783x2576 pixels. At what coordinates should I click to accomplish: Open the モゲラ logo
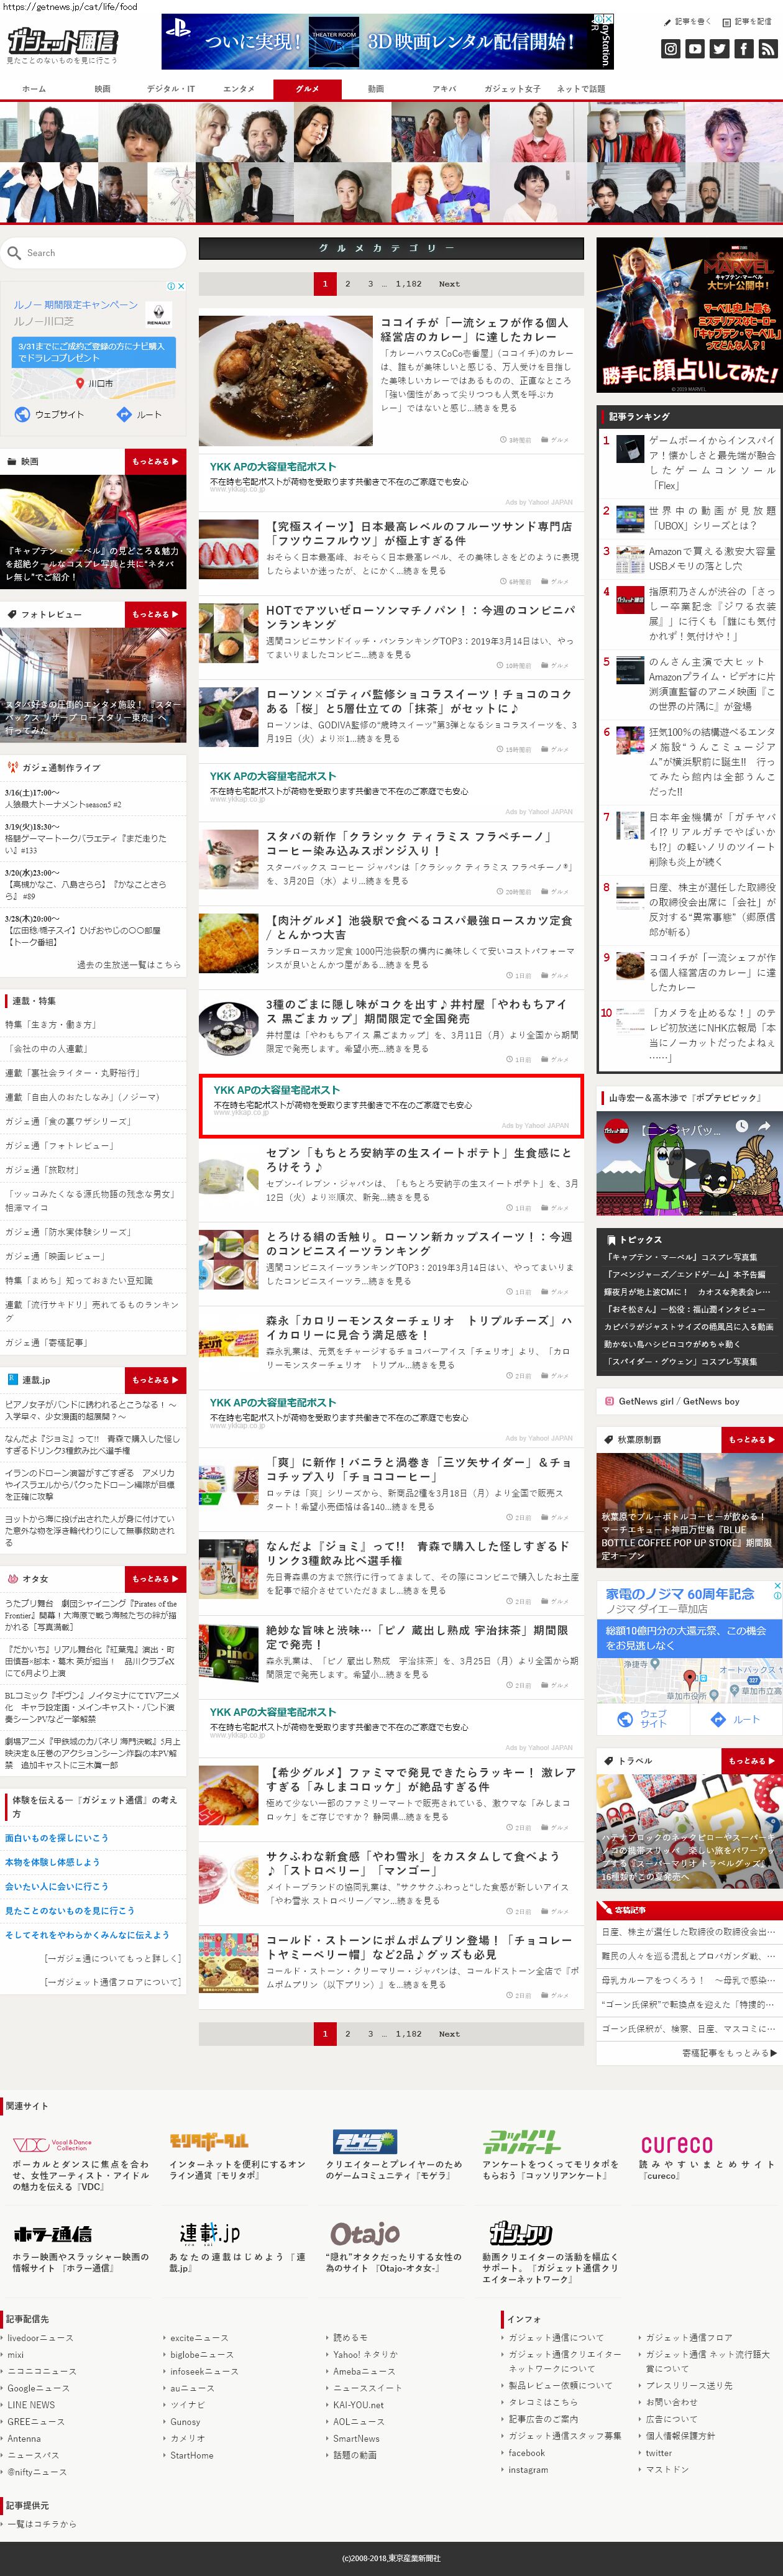(365, 2142)
